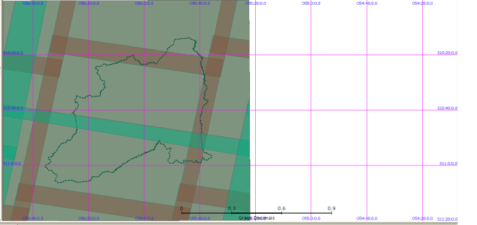Click the O54:20:0.0 longitude label along the top edge
This screenshot has height=225, width=477.
point(423,4)
